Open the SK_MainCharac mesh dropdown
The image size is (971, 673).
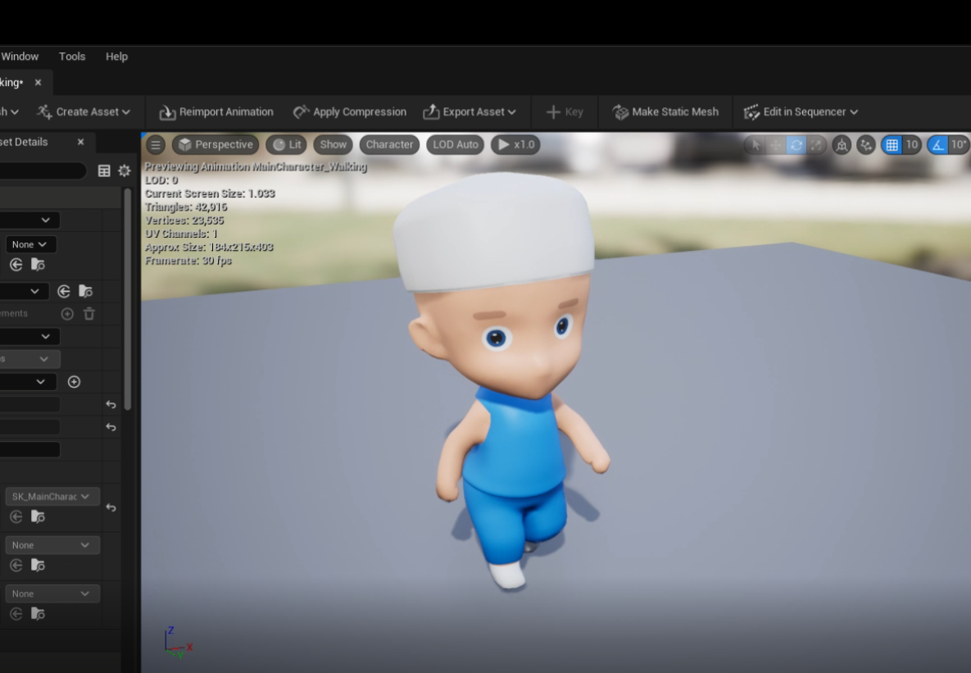point(52,497)
